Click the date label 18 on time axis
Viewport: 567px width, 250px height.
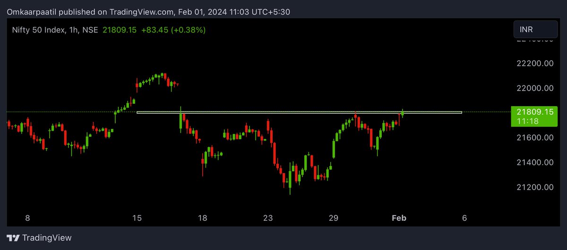tap(202, 218)
